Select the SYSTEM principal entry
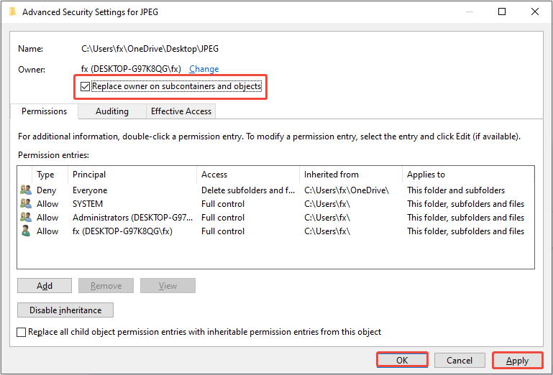This screenshot has width=553, height=375. coord(88,204)
